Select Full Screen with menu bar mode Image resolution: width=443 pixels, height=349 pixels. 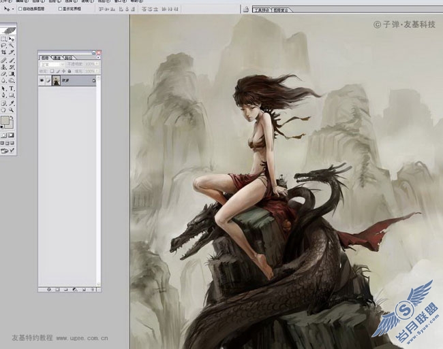[x=7, y=143]
